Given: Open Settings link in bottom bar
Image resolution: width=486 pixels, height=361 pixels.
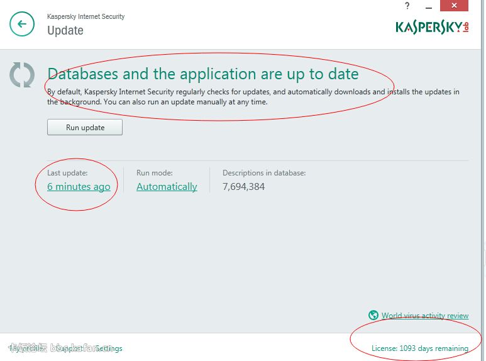Looking at the screenshot, I should [x=109, y=348].
